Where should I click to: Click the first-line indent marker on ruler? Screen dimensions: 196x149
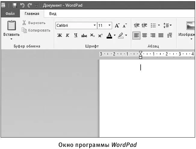tap(140, 53)
